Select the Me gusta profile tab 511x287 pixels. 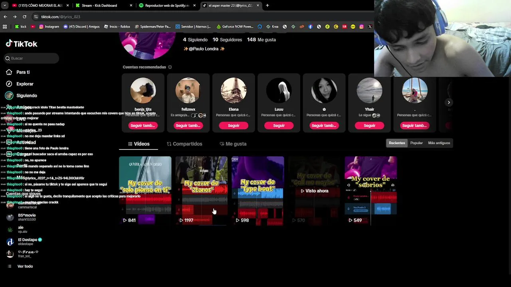pyautogui.click(x=233, y=144)
